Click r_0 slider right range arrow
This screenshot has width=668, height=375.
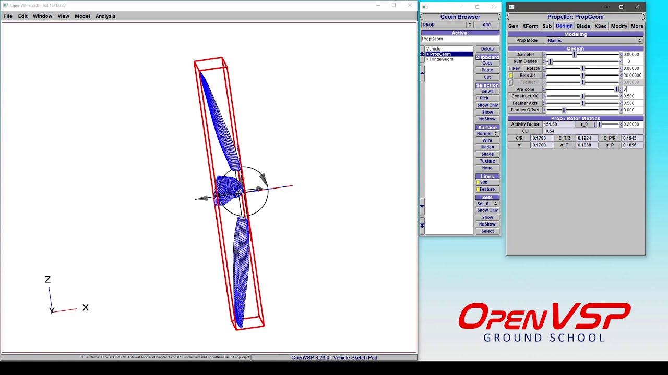point(621,124)
